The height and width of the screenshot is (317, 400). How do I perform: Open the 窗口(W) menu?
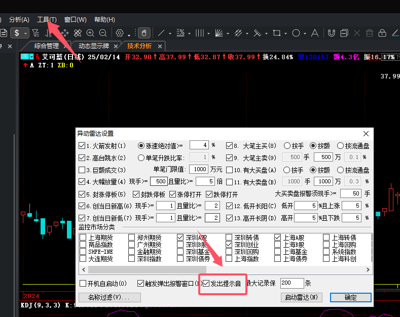pos(75,20)
